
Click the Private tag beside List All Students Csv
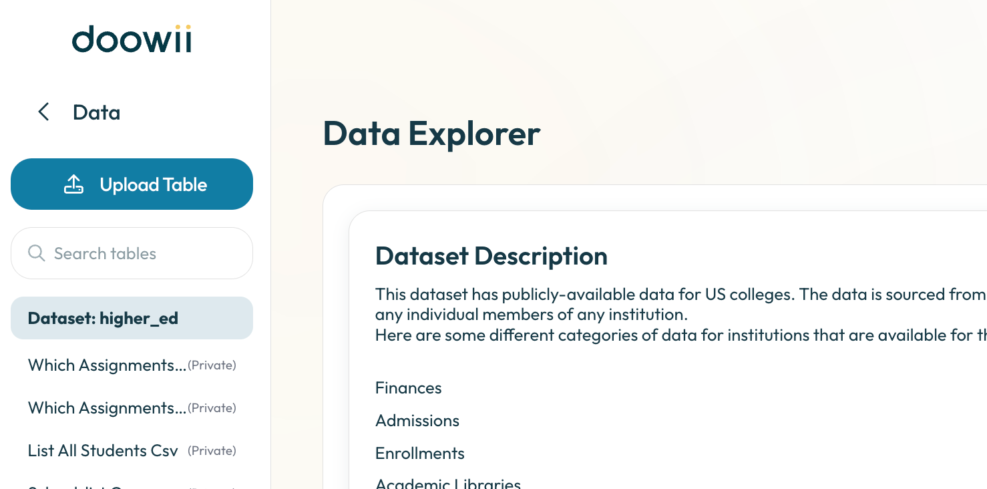point(212,451)
